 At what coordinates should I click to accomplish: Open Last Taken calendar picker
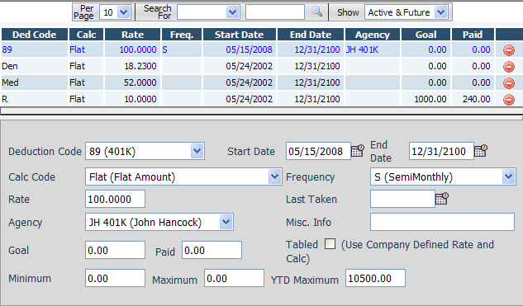442,199
